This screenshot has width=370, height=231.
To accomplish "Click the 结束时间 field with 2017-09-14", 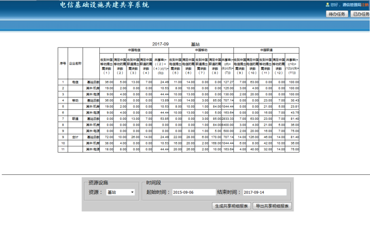I will point(265,192).
